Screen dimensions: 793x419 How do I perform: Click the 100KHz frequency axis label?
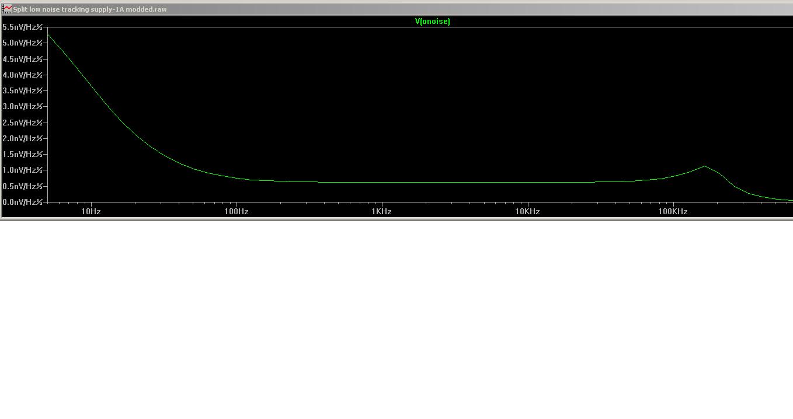pyautogui.click(x=673, y=211)
